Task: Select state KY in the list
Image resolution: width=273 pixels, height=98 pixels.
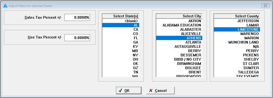Action: [121, 46]
